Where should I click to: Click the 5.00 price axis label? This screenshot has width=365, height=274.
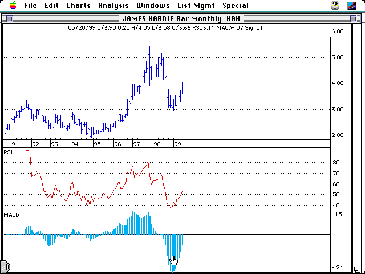(338, 58)
